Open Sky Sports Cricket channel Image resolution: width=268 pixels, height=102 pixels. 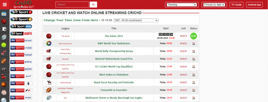[x=21, y=48]
